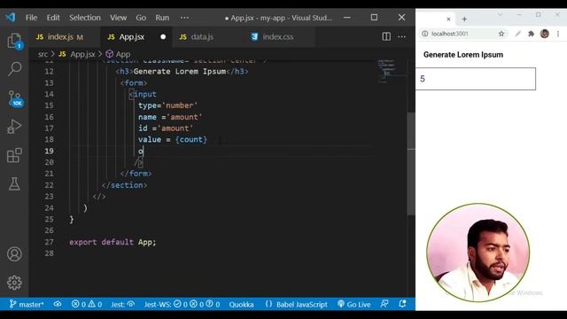The image size is (567, 319).
Task: Open editor More Actions ellipsis
Action: 401,36
